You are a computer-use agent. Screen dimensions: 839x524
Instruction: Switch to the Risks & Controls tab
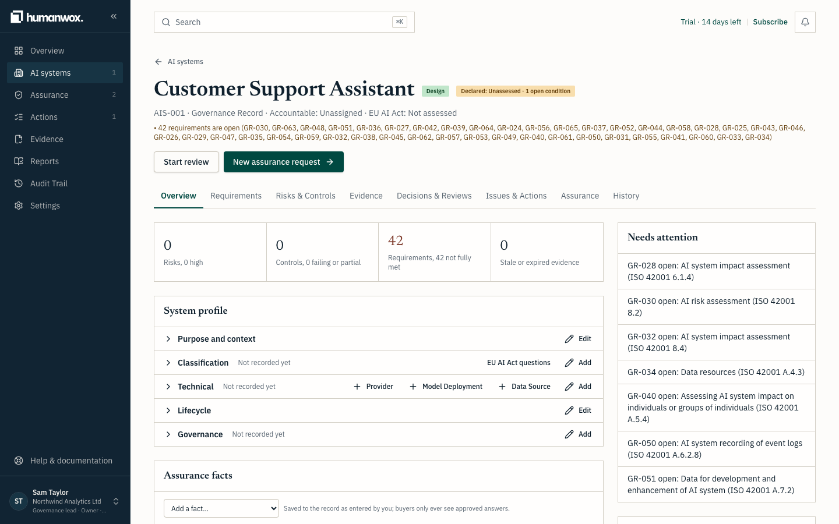pos(306,196)
